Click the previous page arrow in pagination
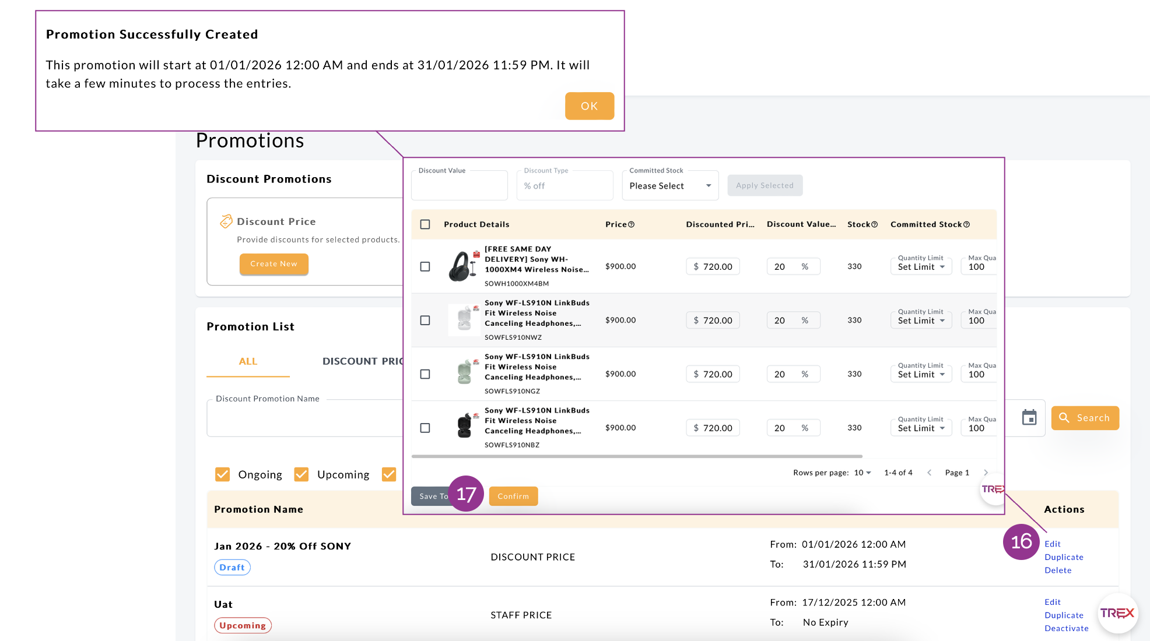The image size is (1150, 641). tap(930, 473)
